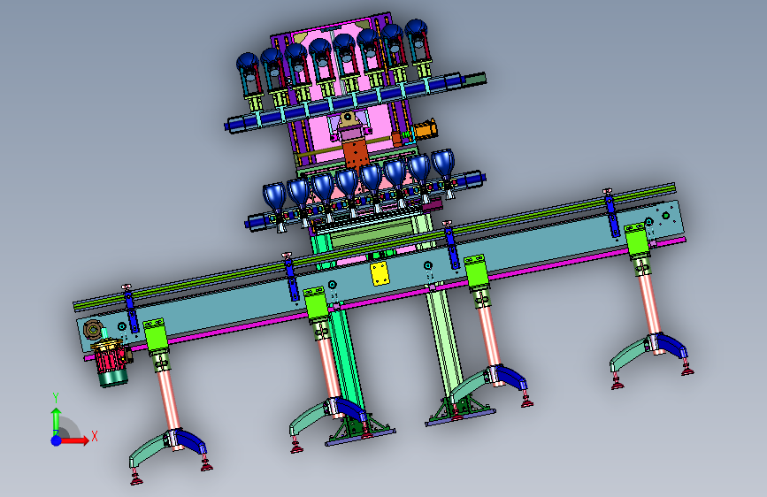767x497 pixels.
Task: Pick the leftmost blue funnel in lower row
Action: point(274,196)
